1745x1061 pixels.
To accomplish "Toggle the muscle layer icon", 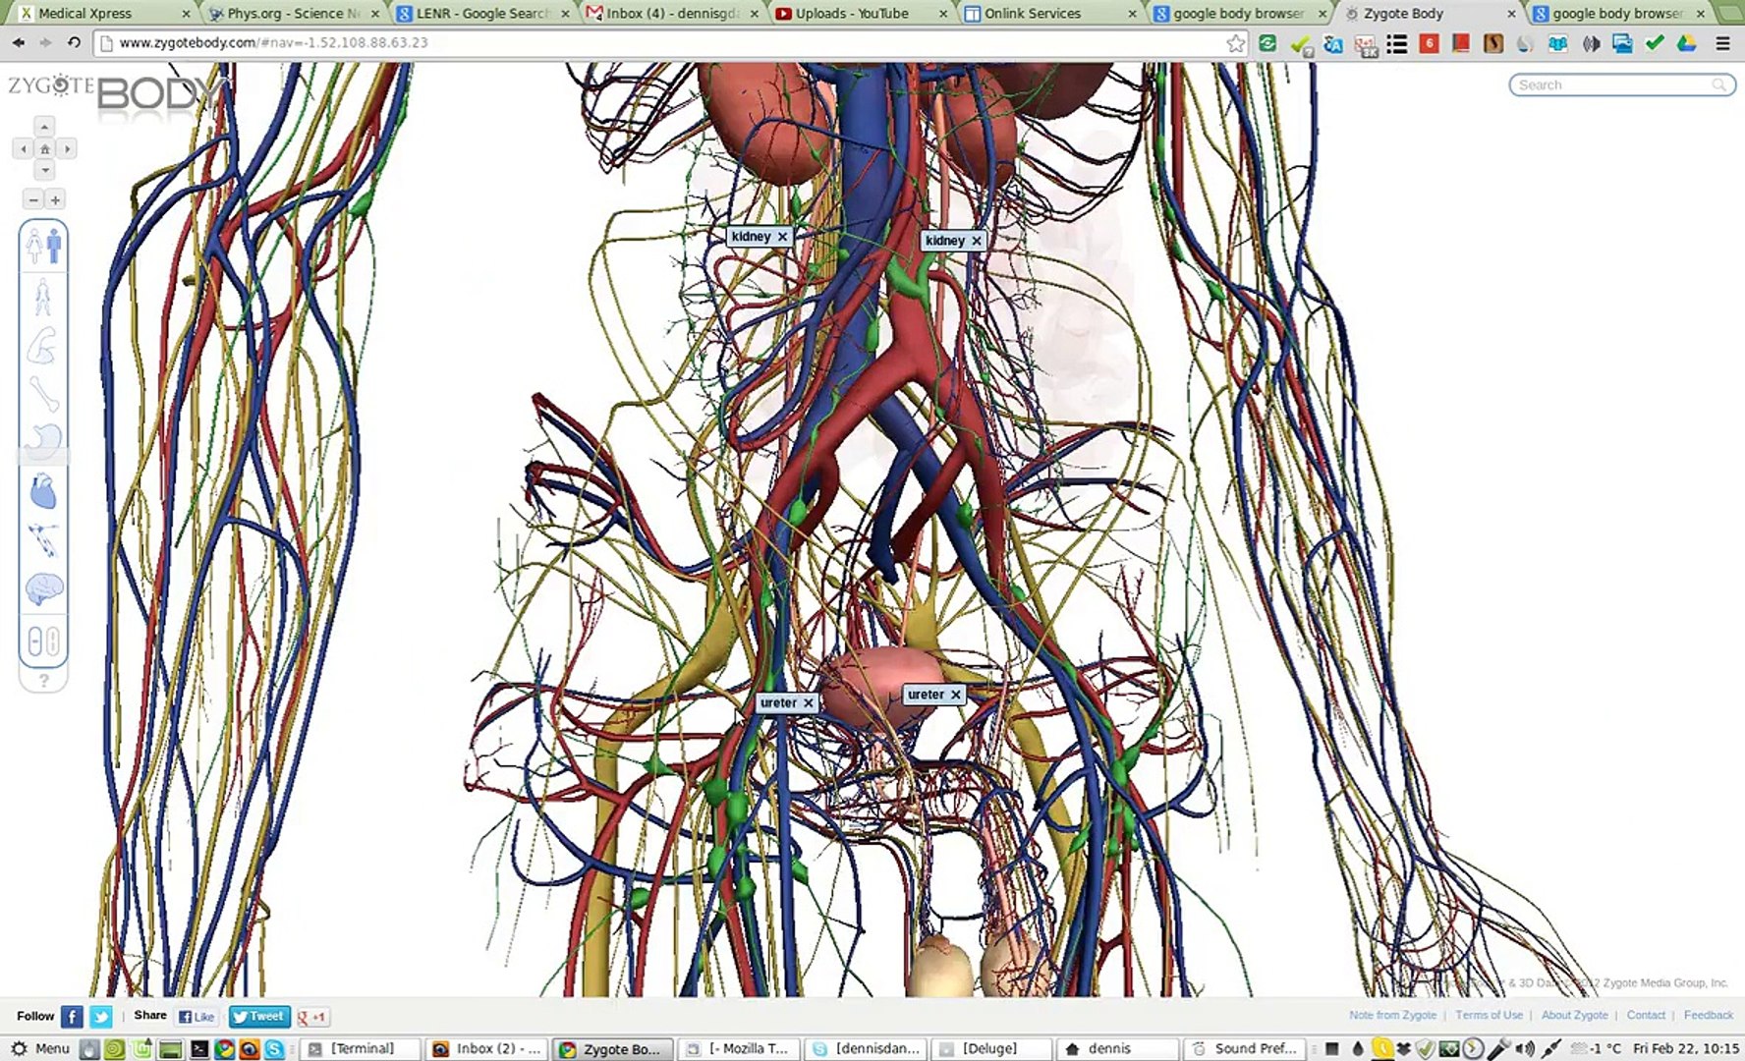I will [43, 345].
